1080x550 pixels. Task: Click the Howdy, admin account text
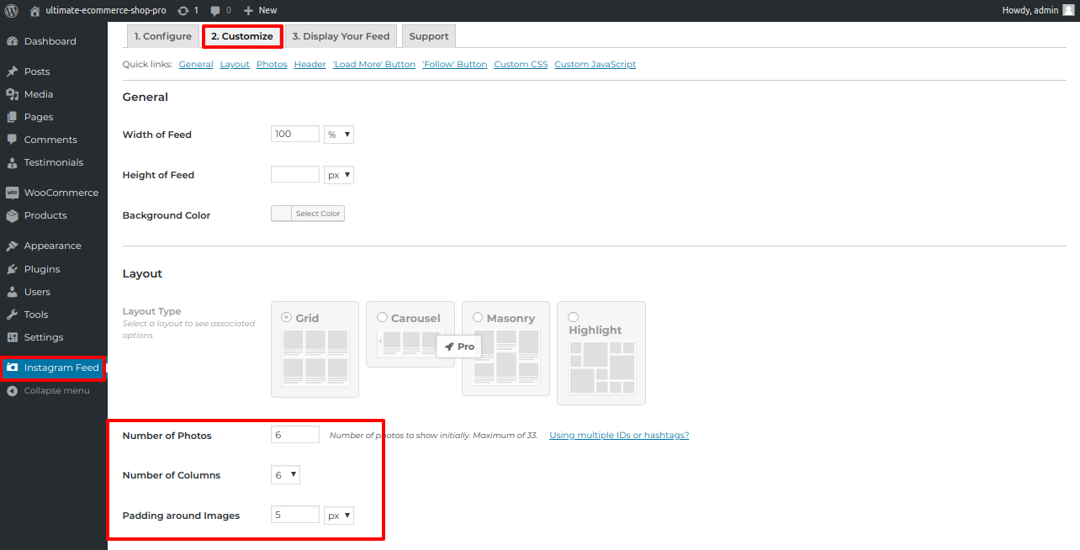[x=1030, y=10]
